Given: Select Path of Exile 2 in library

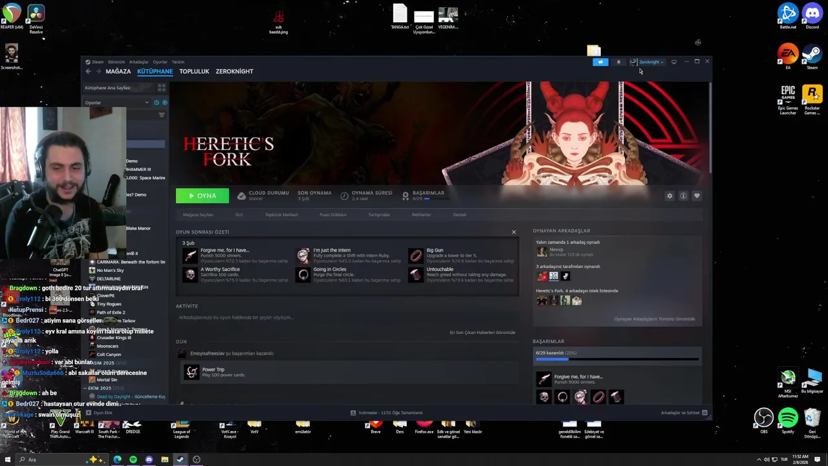Looking at the screenshot, I should [x=111, y=313].
